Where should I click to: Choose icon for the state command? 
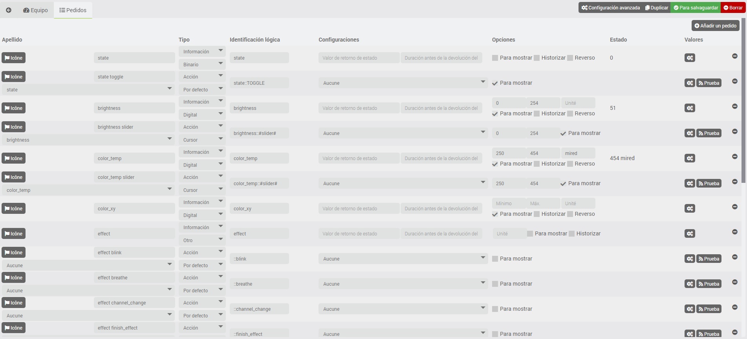coord(14,58)
